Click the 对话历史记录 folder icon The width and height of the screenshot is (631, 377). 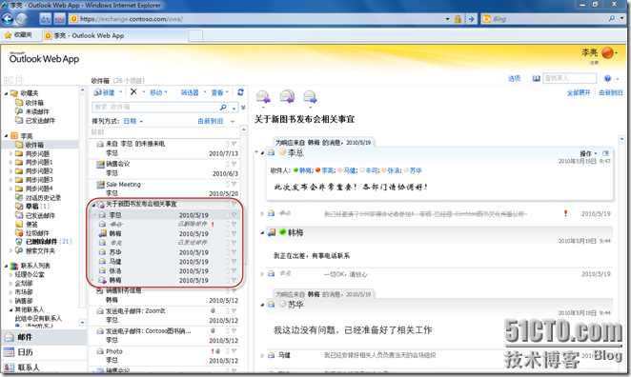pyautogui.click(x=18, y=197)
